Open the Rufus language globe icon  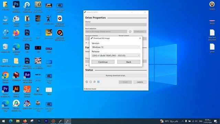[87, 82]
